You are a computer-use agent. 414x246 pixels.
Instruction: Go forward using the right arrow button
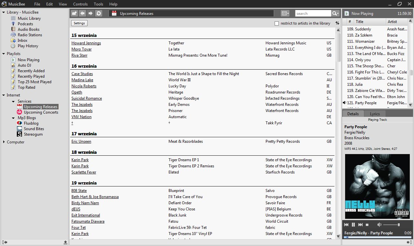(x=91, y=13)
